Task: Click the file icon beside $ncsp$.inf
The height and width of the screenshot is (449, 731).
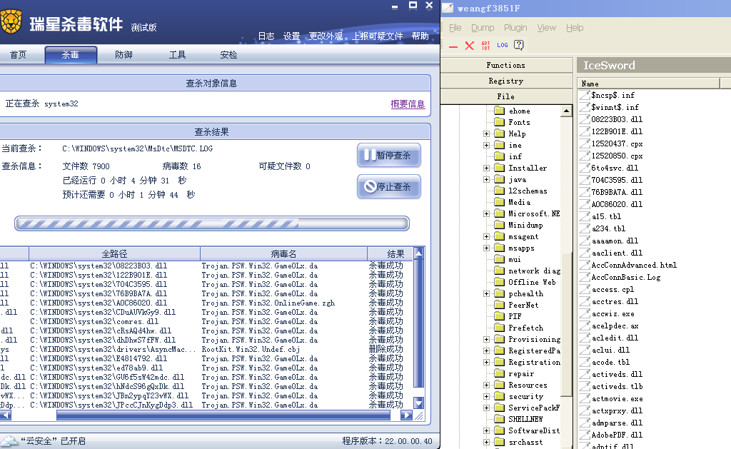Action: pos(584,95)
